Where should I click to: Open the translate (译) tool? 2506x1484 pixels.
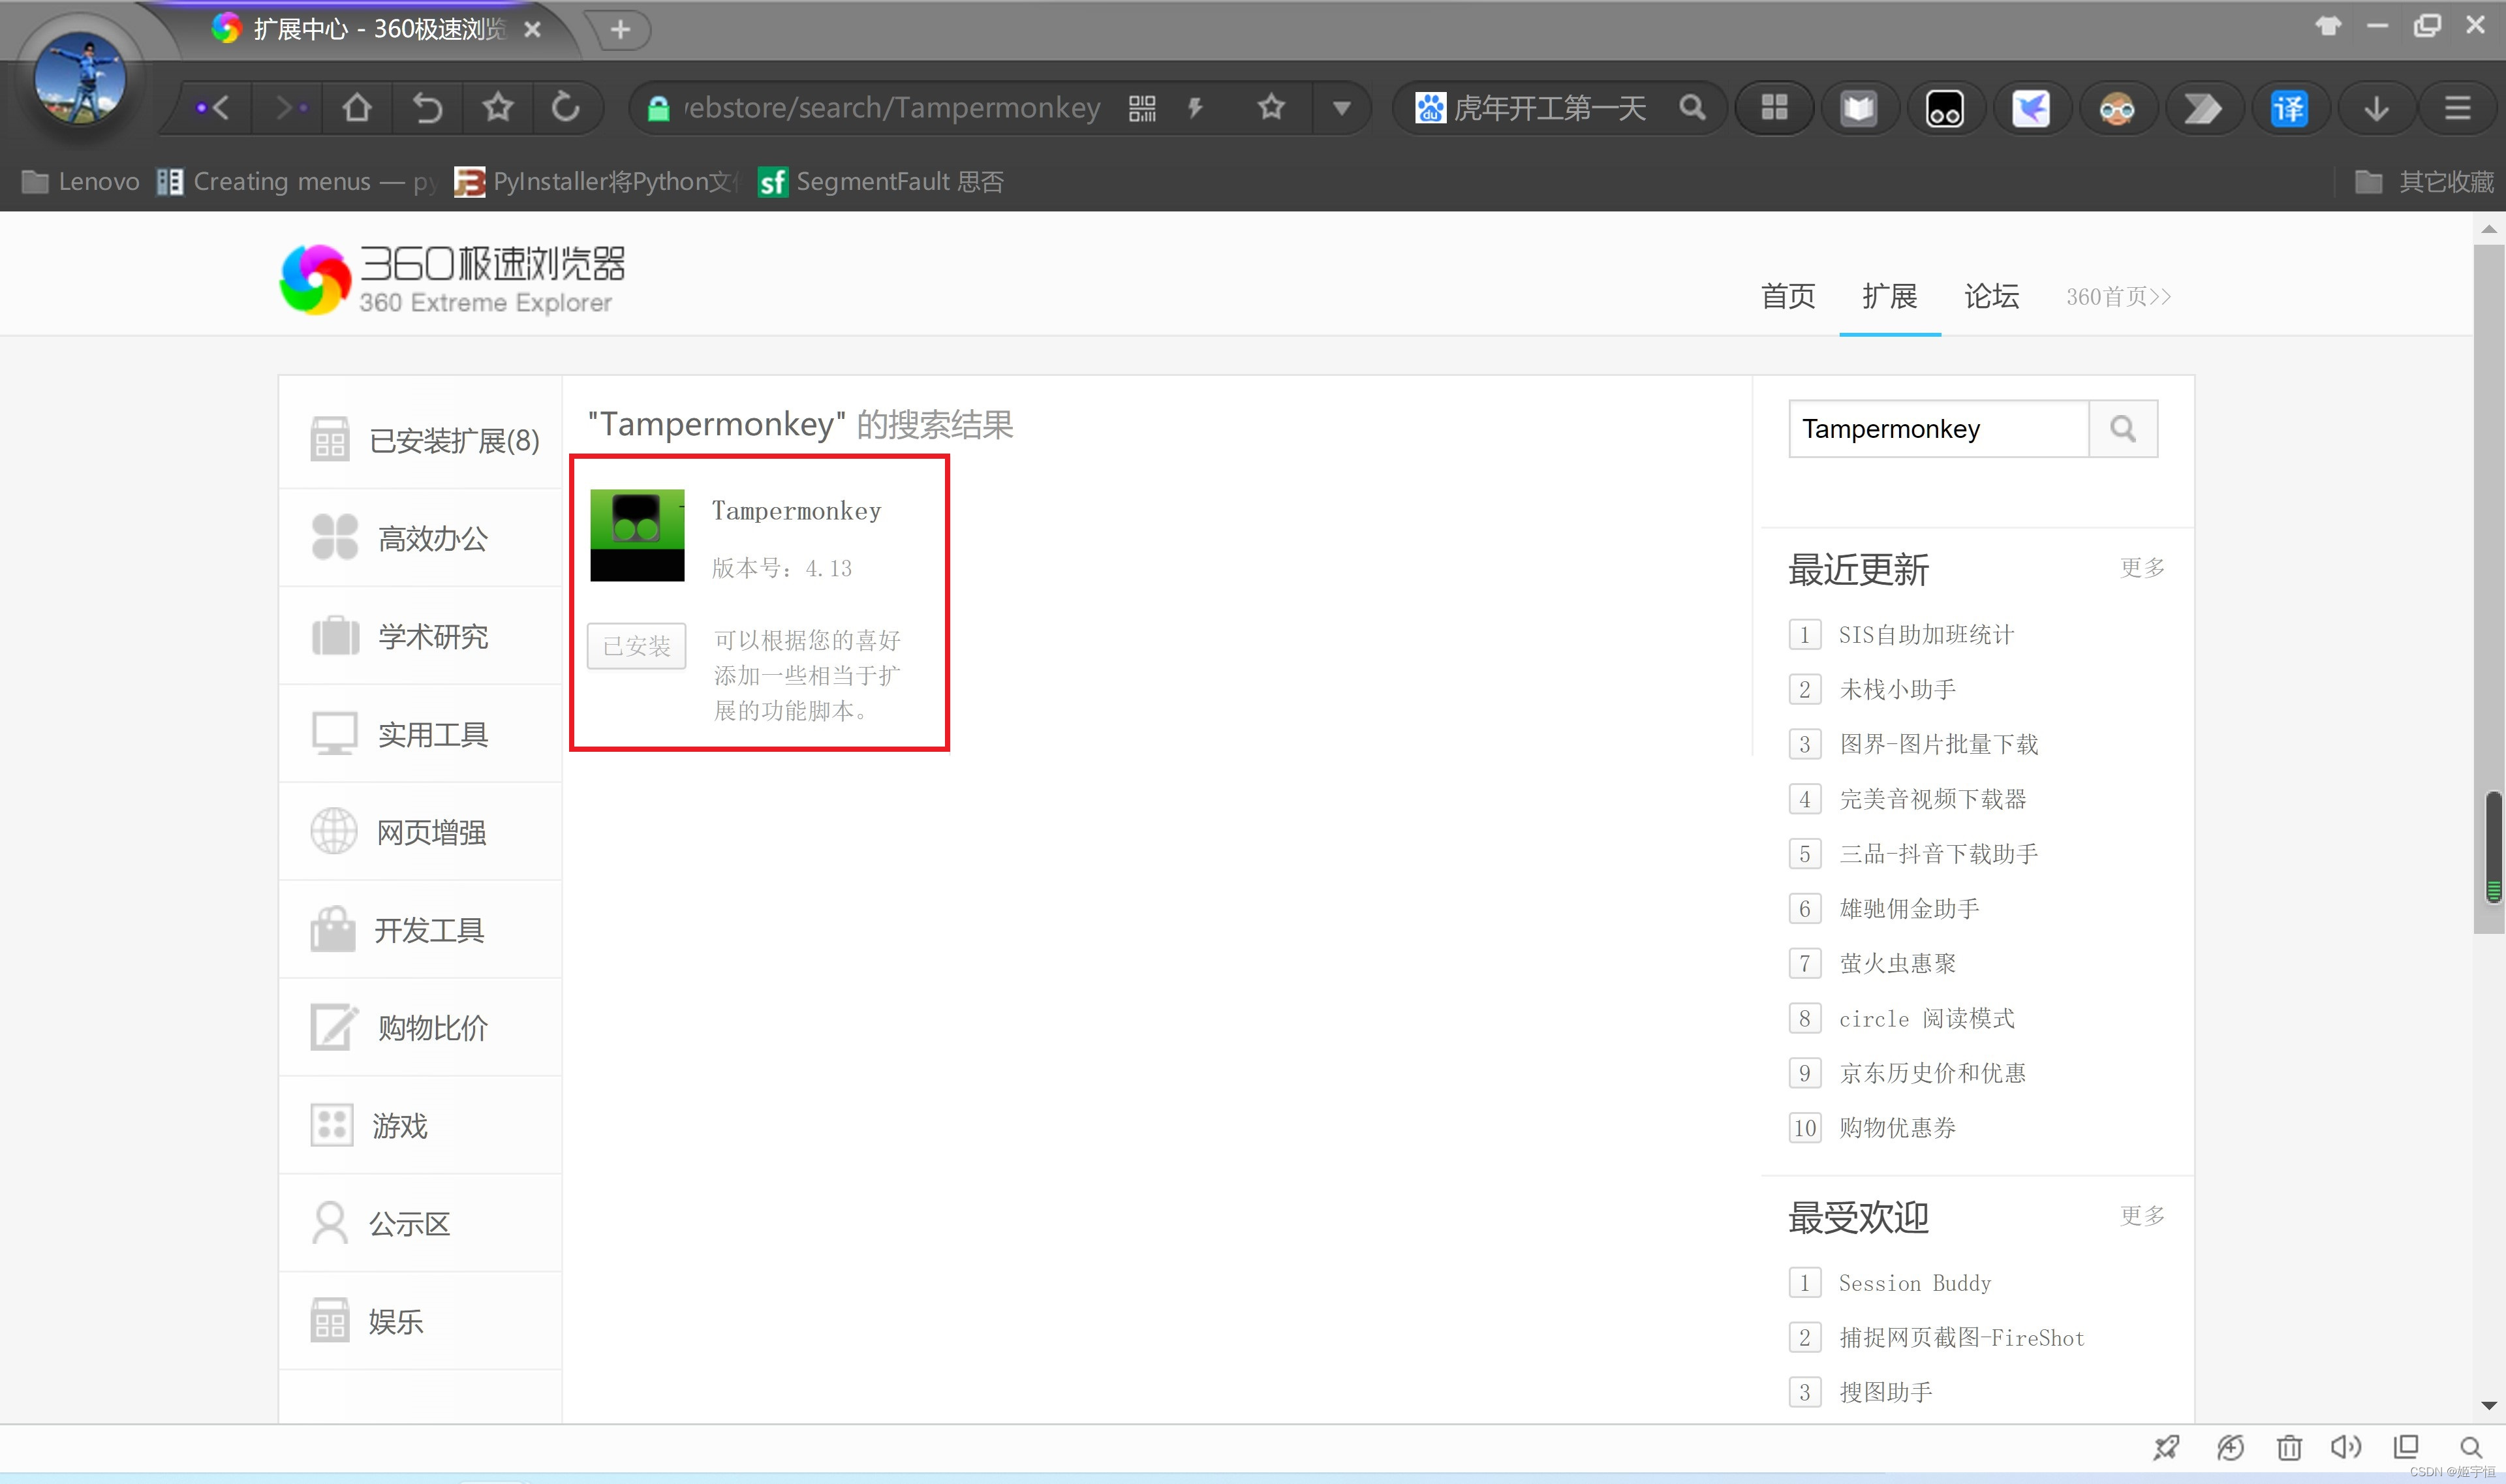2289,108
